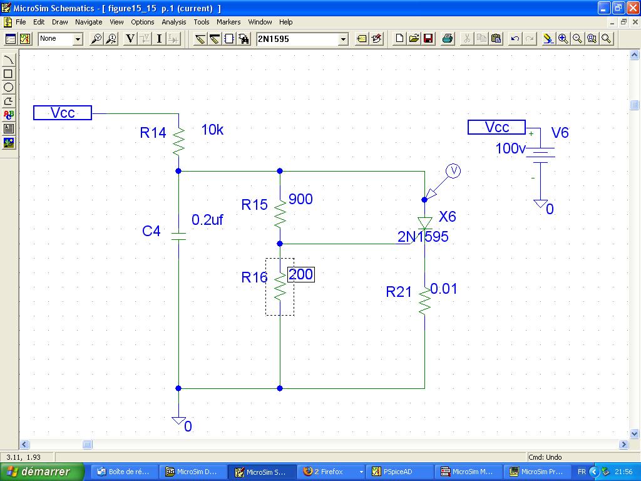Click the FR language indicator
The image size is (641, 481).
(x=582, y=472)
